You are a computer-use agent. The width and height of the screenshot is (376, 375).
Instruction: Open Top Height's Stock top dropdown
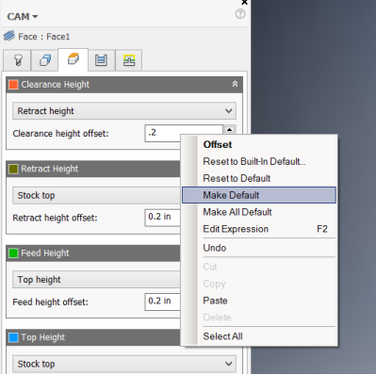[x=124, y=364]
